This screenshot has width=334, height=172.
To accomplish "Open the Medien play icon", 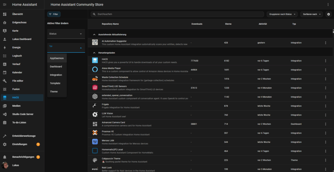I will coord(5,106).
